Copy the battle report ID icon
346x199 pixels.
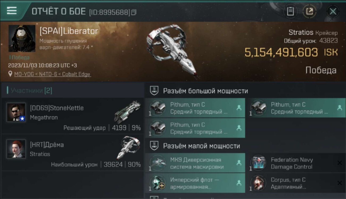tap(134, 12)
